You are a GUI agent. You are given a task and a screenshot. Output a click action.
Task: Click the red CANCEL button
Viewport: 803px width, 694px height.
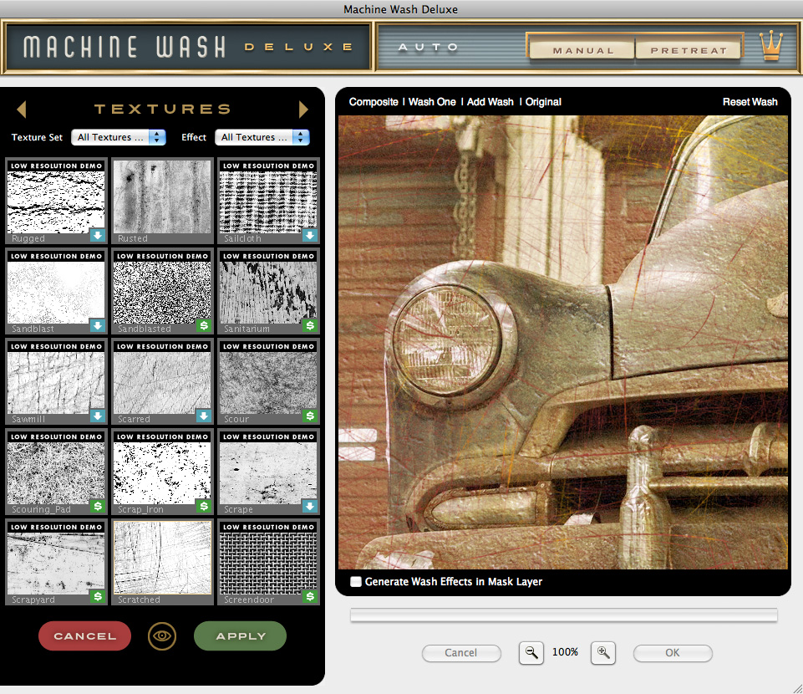tap(85, 636)
